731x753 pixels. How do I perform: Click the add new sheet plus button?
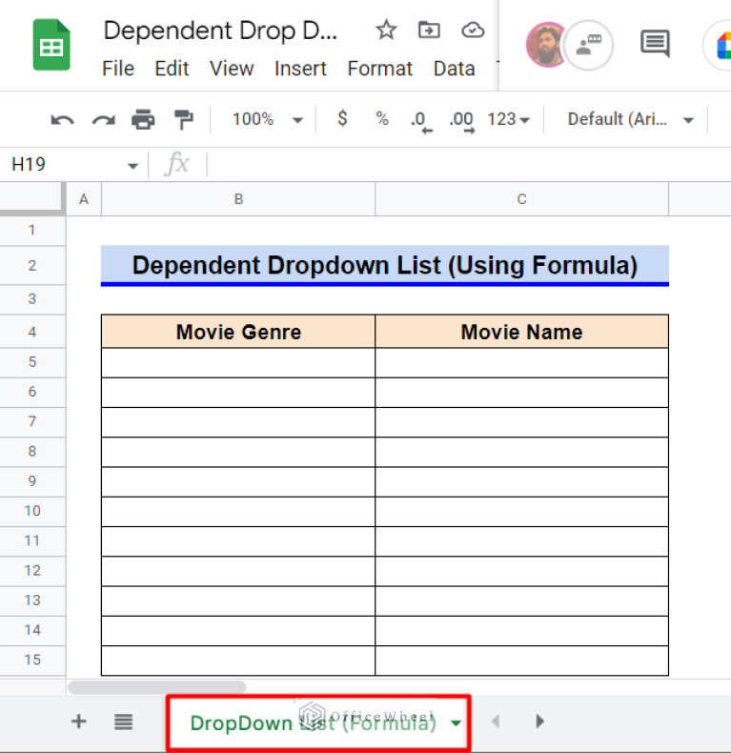79,722
